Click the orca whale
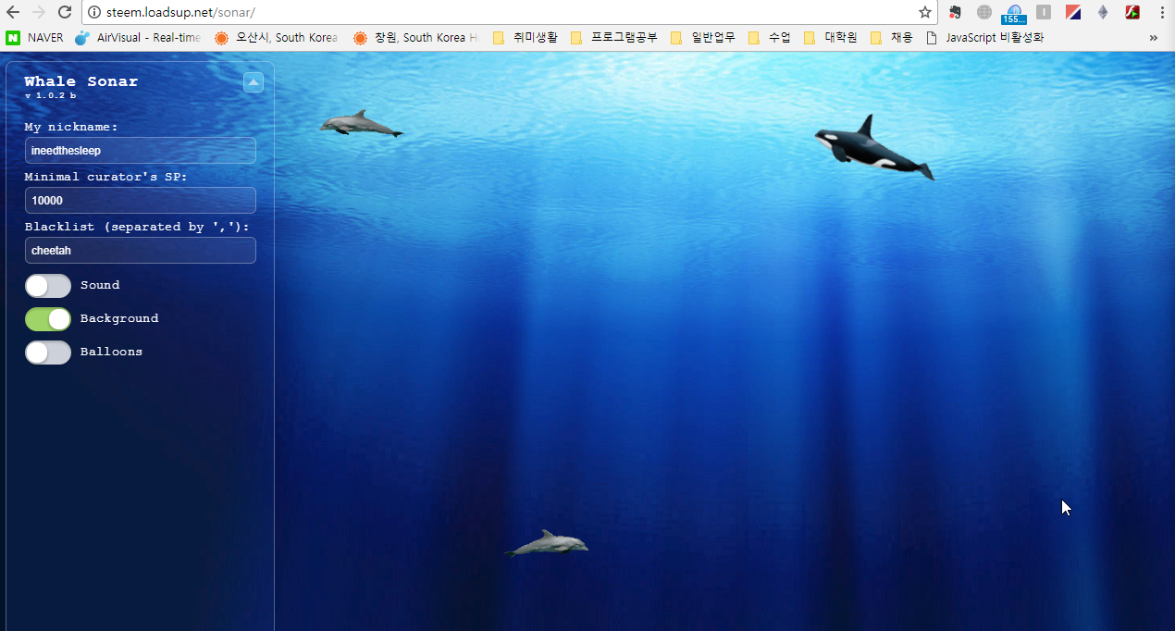 (874, 148)
